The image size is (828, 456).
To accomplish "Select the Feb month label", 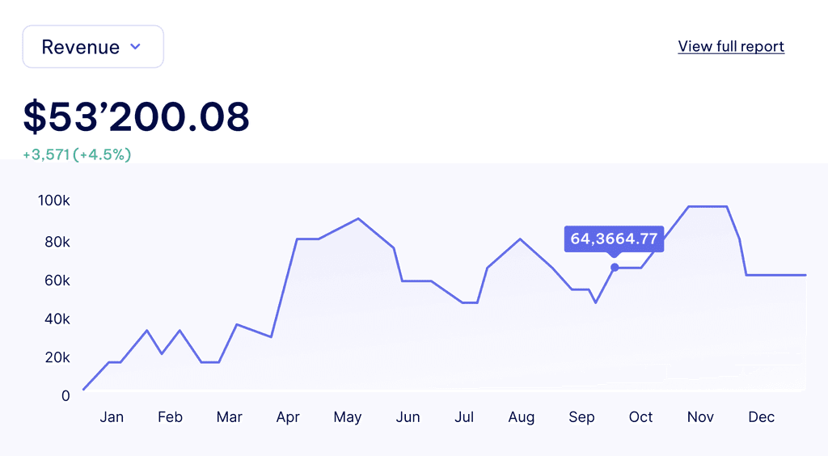I will 170,417.
